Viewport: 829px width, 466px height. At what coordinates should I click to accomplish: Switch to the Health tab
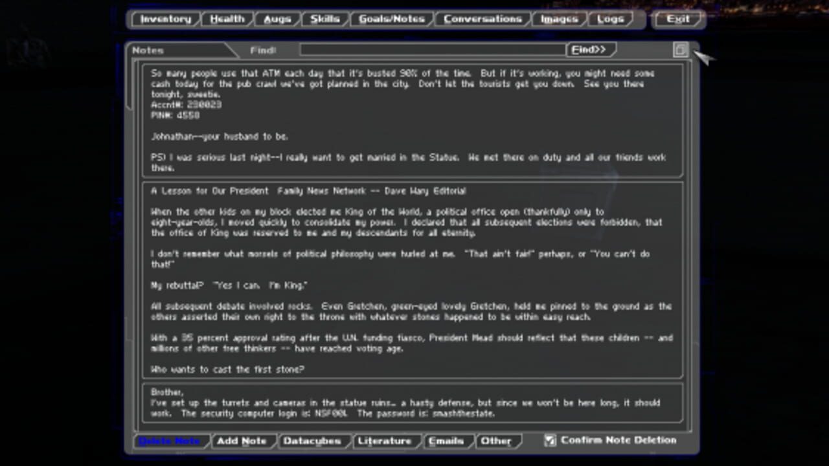[227, 19]
